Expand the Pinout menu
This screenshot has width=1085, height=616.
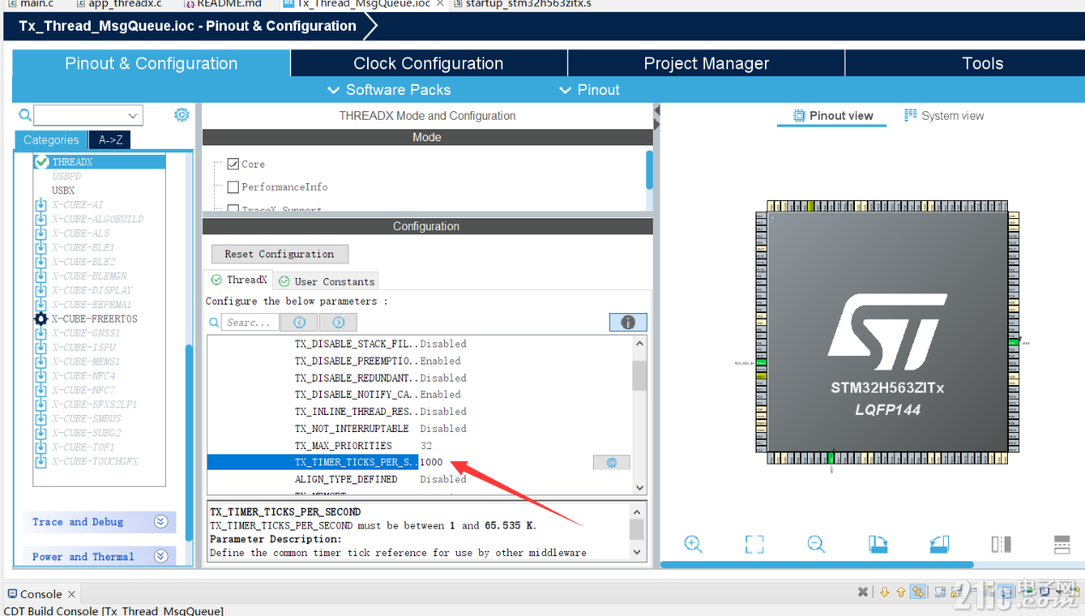pos(590,90)
